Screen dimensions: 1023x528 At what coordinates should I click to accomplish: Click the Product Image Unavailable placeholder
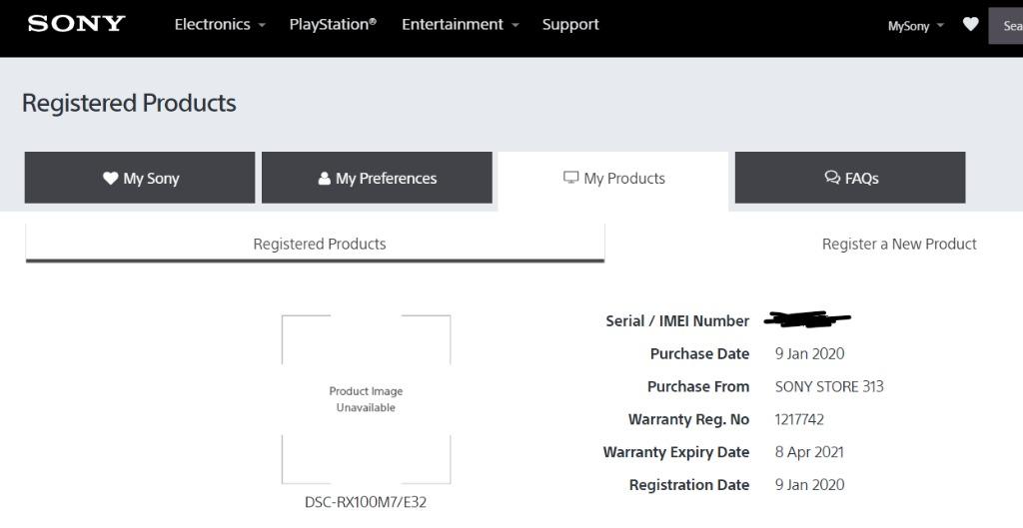click(x=366, y=399)
